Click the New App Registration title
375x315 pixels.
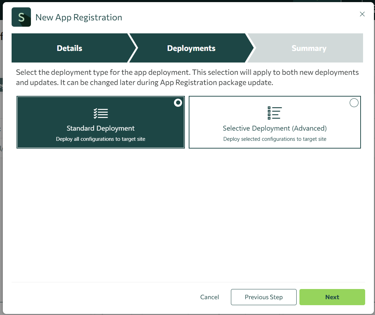click(78, 17)
